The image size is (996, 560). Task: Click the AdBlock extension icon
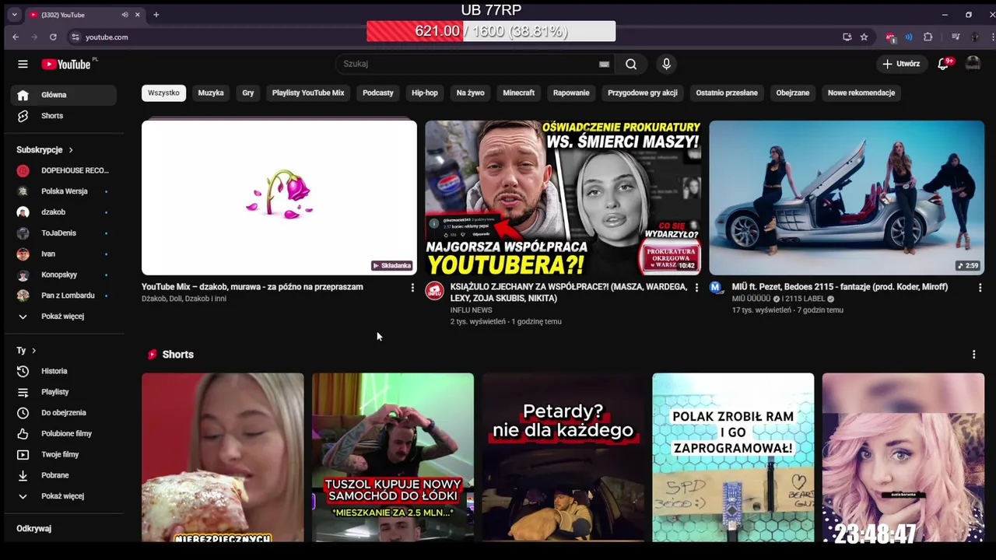coord(891,37)
